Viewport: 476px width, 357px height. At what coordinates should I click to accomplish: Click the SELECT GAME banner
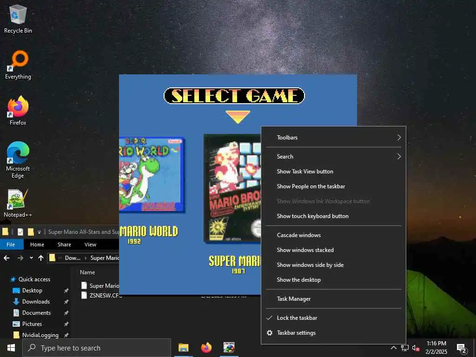[x=234, y=96]
